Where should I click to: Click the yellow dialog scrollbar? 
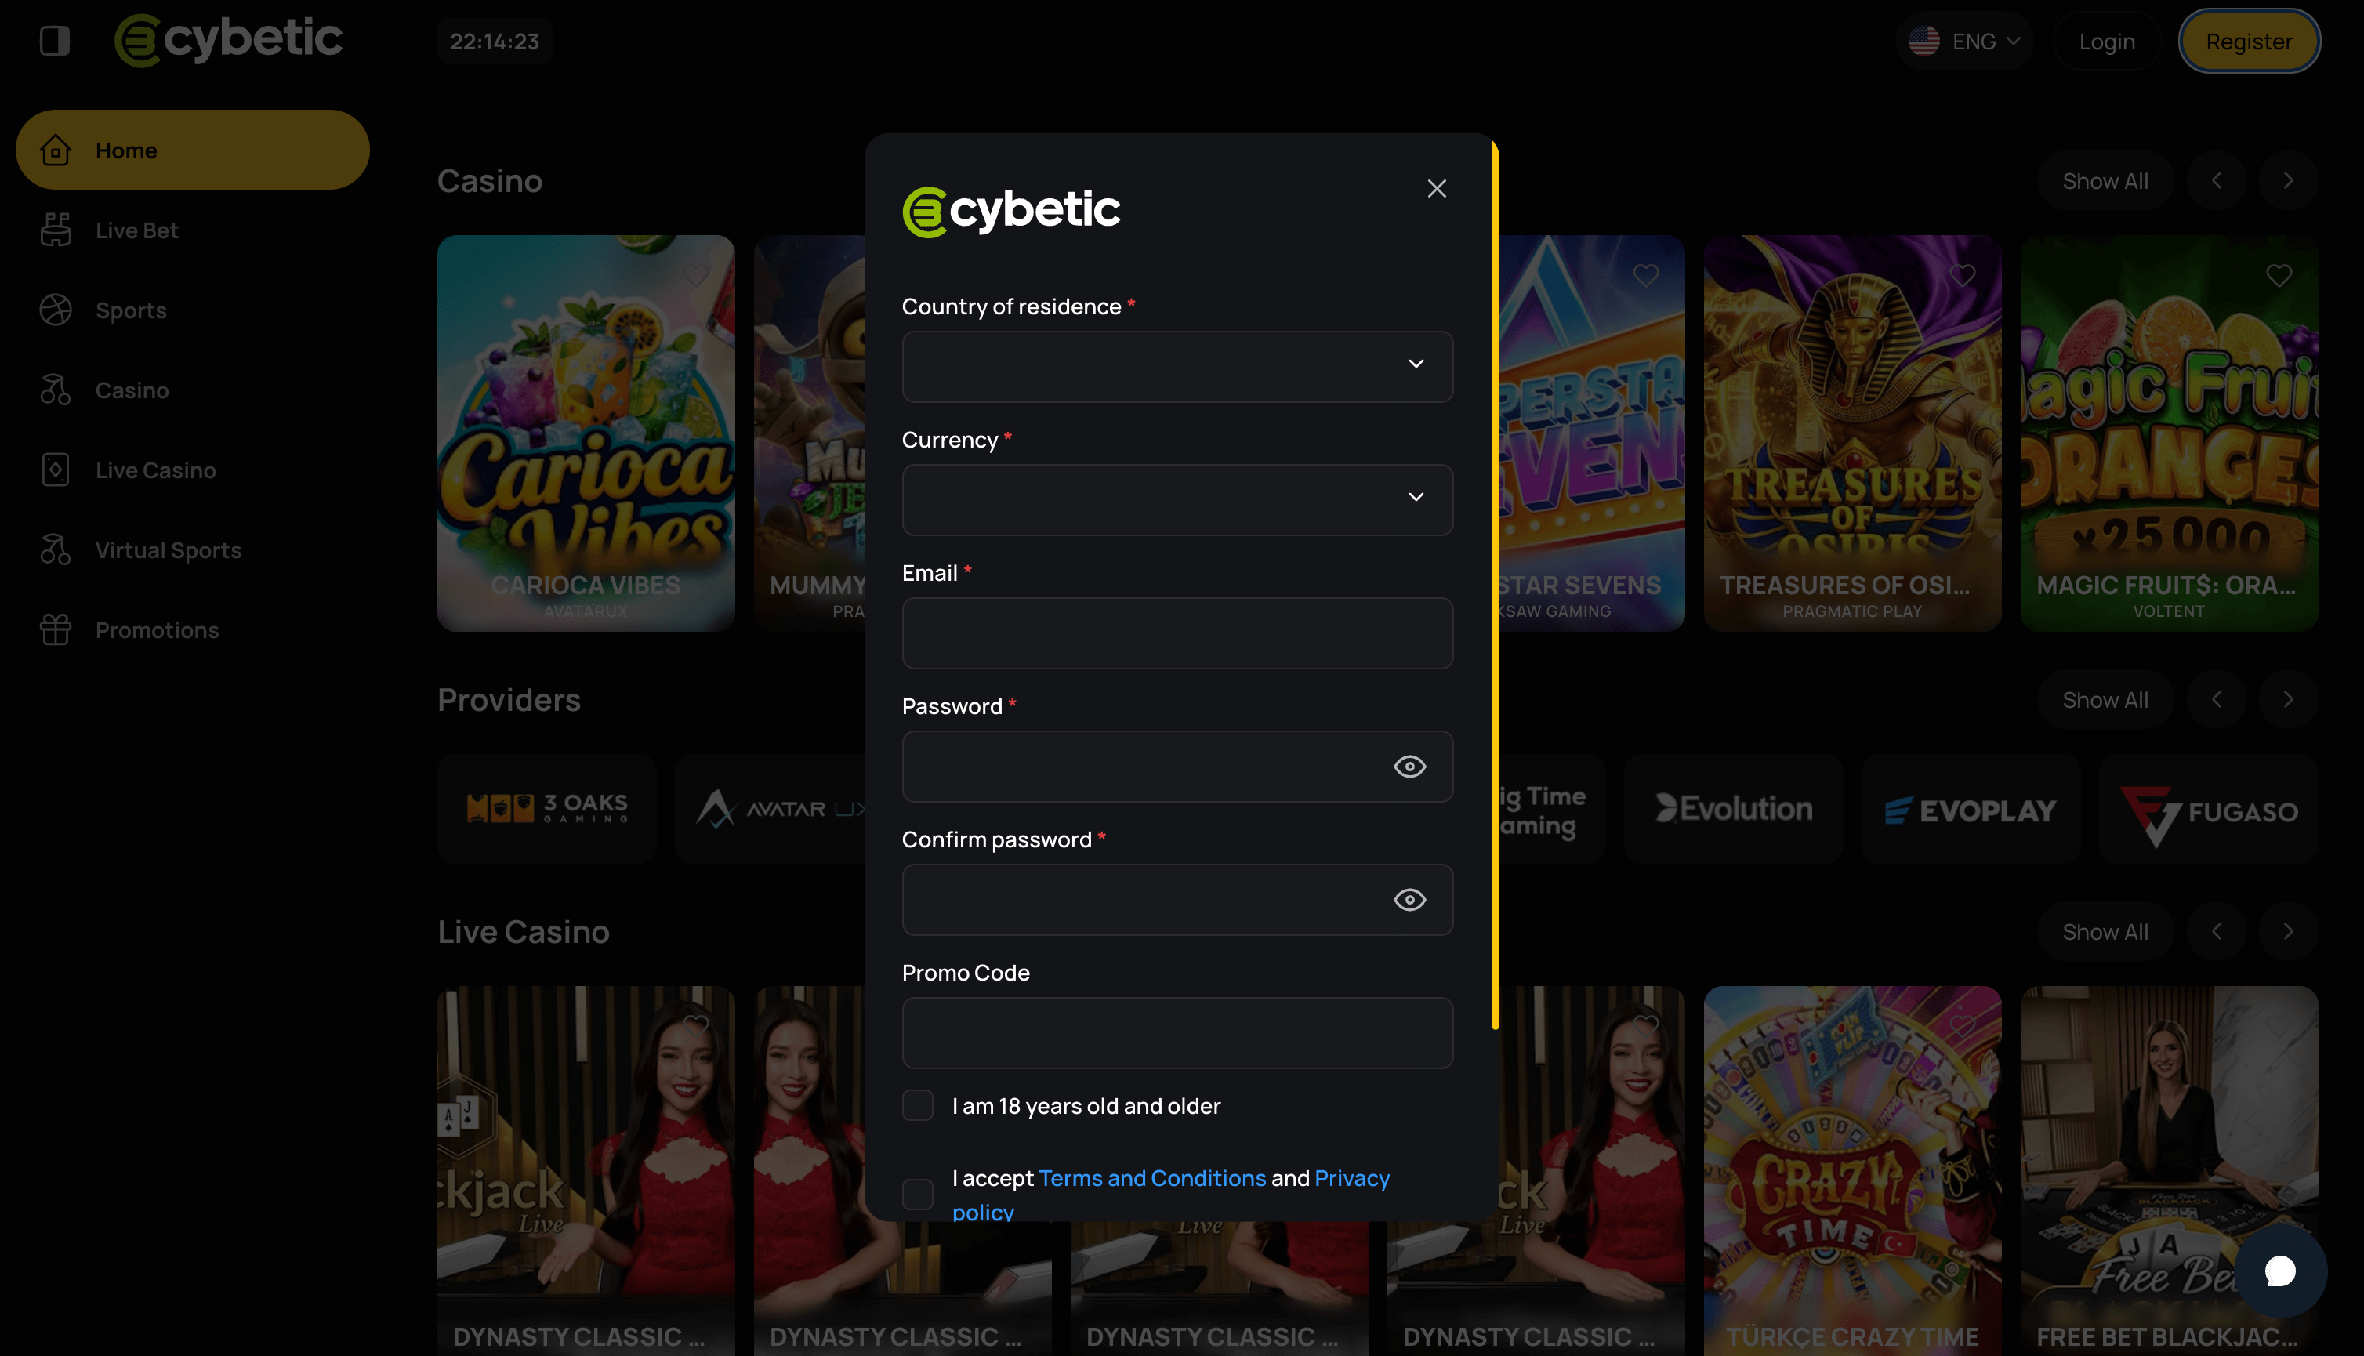[1496, 585]
